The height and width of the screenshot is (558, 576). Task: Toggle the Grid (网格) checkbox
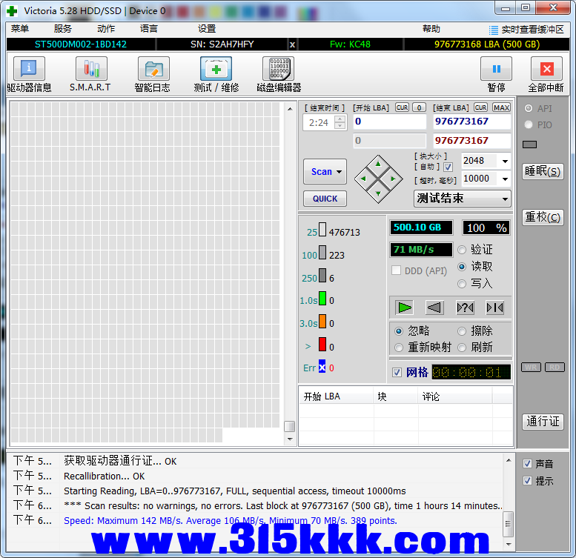coord(397,372)
